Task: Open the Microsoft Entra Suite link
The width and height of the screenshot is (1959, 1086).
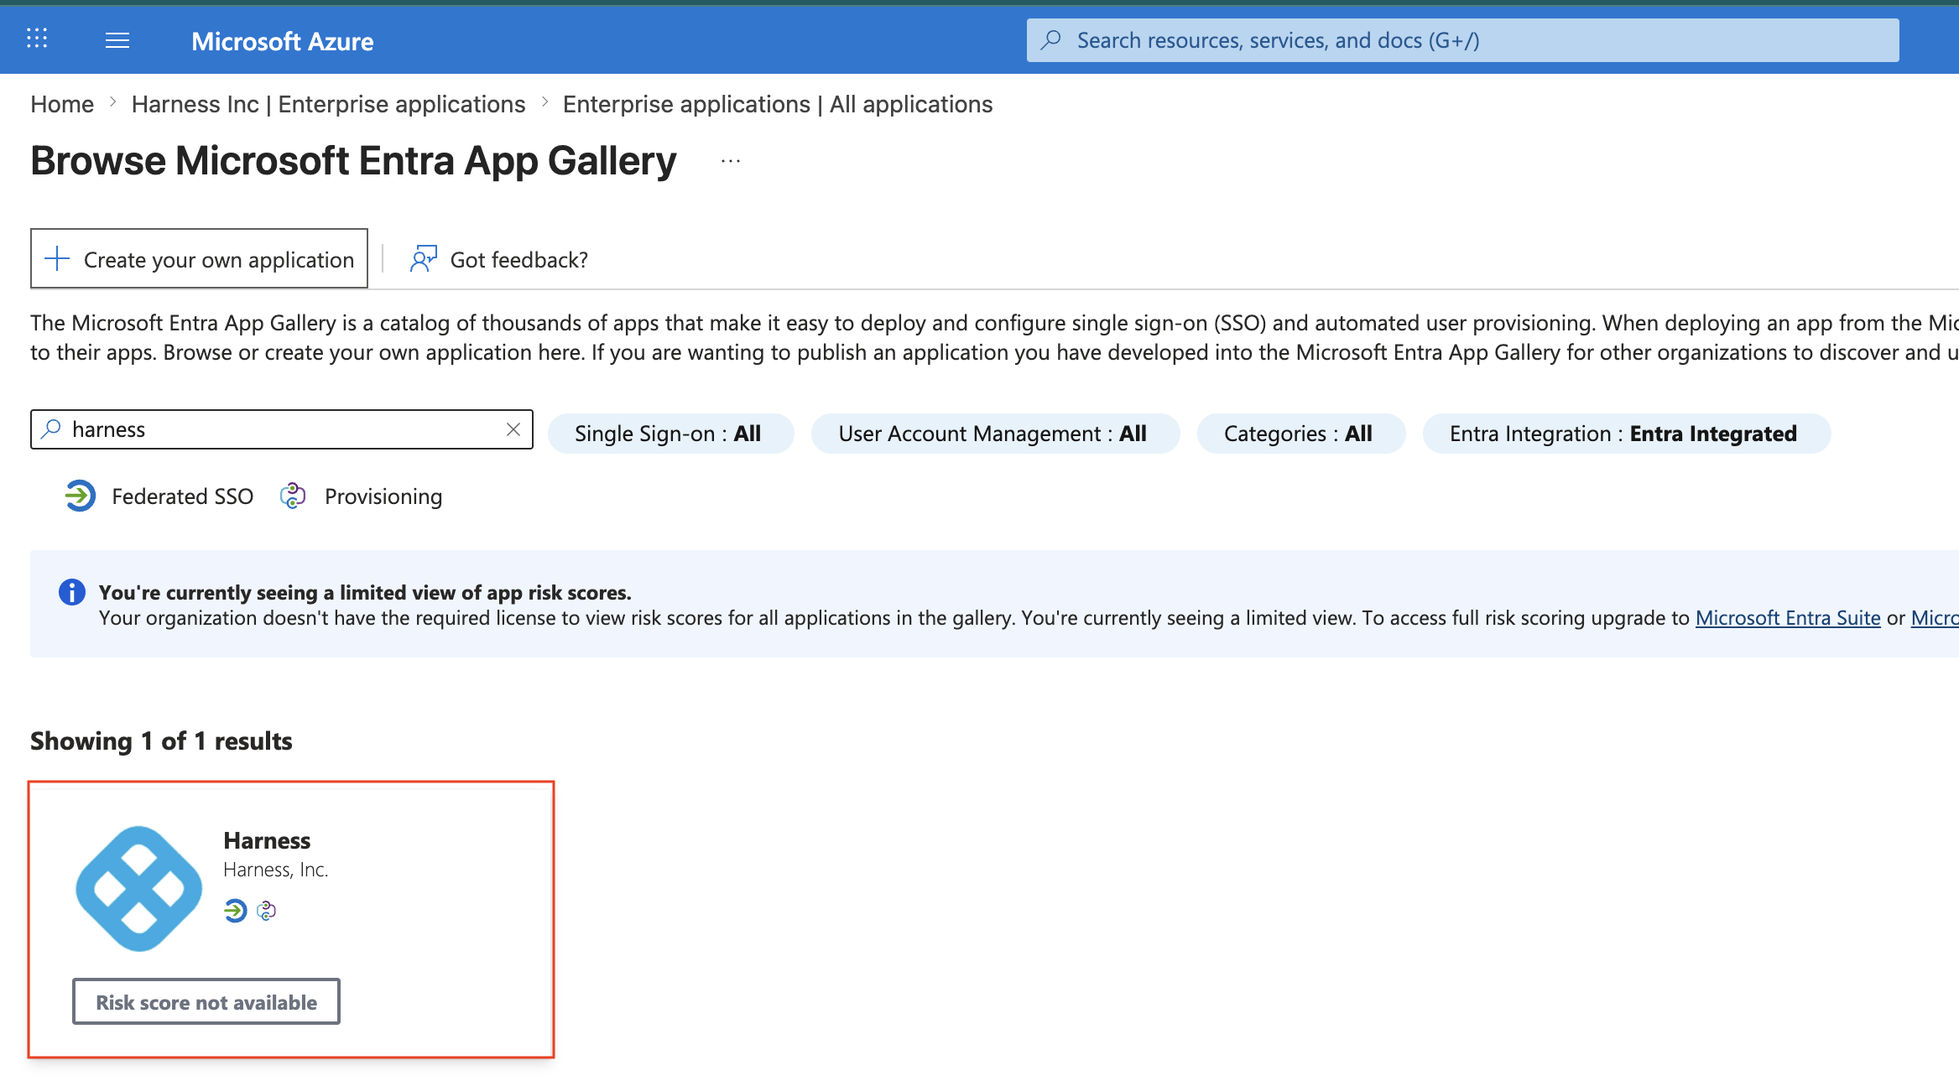Action: tap(1788, 618)
